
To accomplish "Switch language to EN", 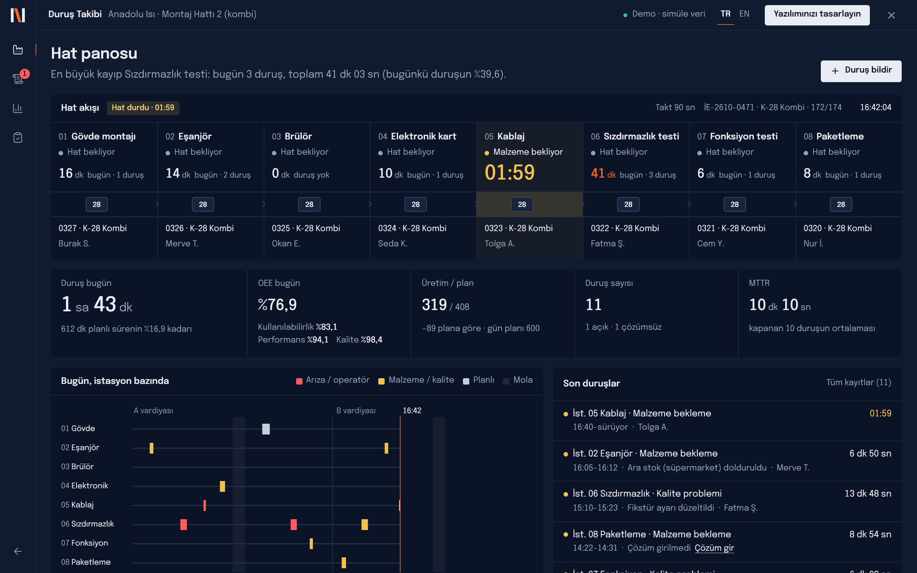I will 744,14.
